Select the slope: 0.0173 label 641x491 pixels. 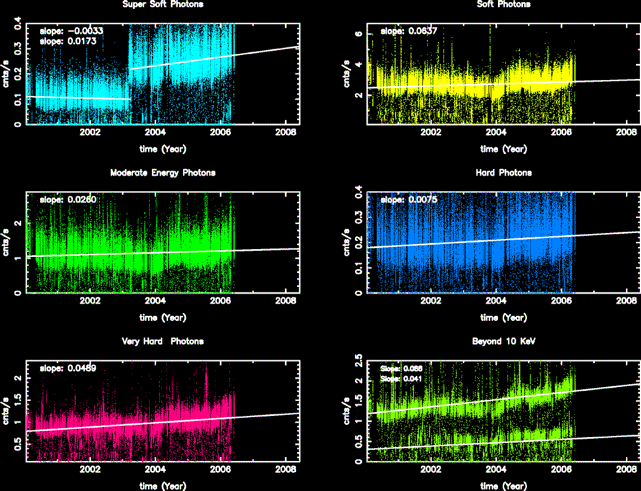pyautogui.click(x=62, y=41)
